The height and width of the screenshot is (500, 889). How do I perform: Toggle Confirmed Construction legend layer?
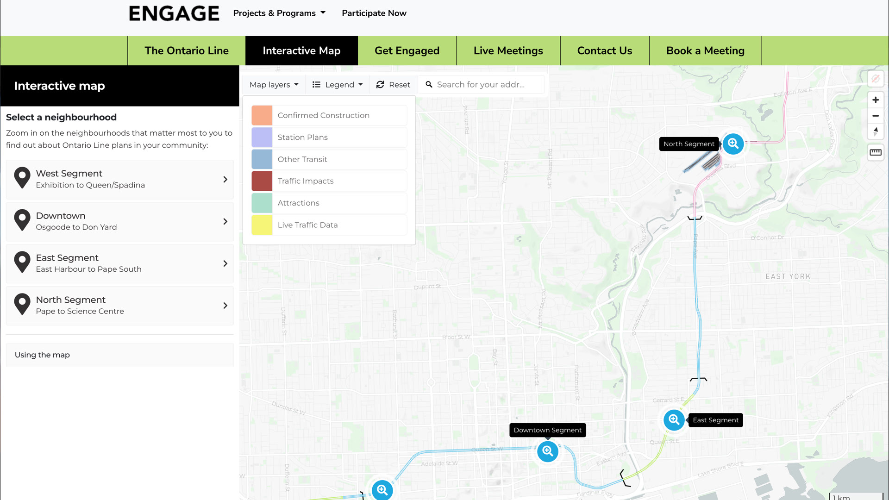(323, 115)
